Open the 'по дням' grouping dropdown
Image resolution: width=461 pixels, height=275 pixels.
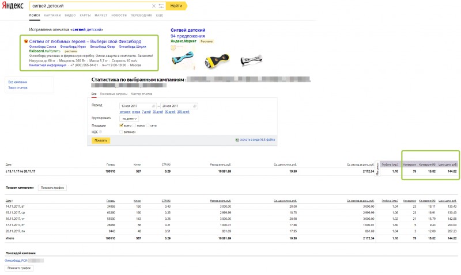tap(129, 119)
